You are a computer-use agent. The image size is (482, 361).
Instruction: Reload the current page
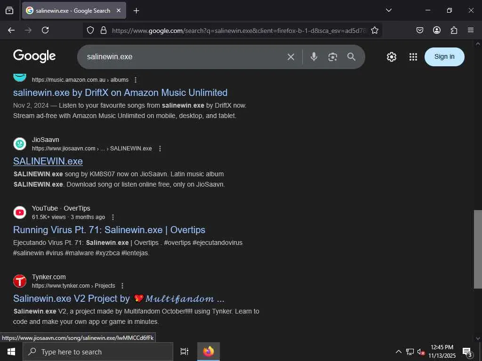tap(45, 30)
